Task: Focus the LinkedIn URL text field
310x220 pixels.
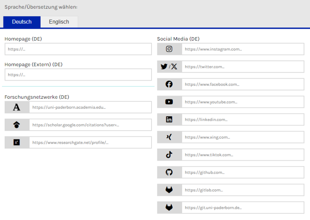Action: tap(243, 120)
